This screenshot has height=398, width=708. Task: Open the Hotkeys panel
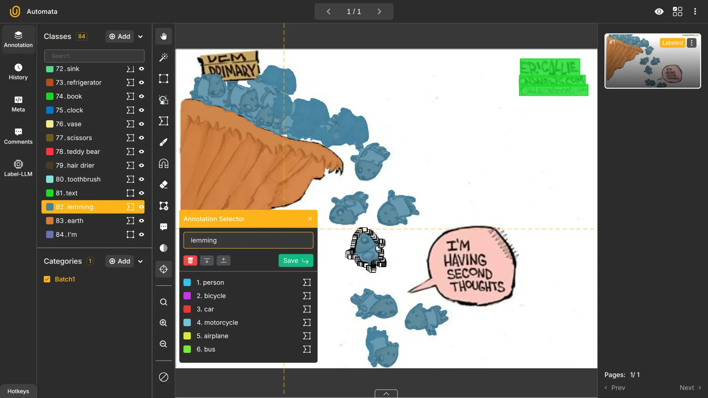point(18,391)
